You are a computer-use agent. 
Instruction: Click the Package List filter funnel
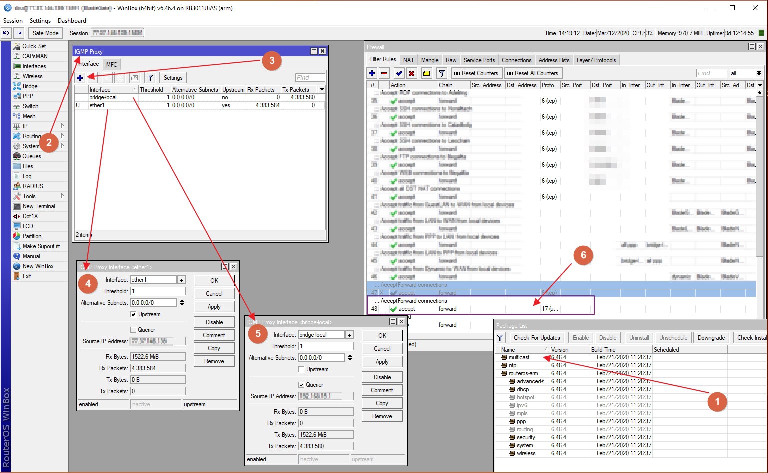501,338
